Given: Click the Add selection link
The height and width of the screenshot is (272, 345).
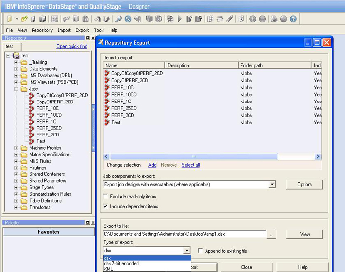Looking at the screenshot, I should pyautogui.click(x=152, y=165).
